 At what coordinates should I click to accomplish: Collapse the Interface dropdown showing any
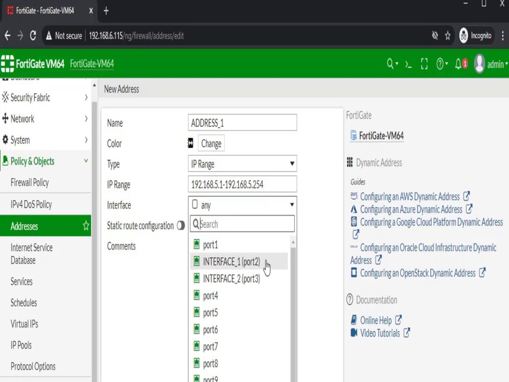(x=242, y=205)
